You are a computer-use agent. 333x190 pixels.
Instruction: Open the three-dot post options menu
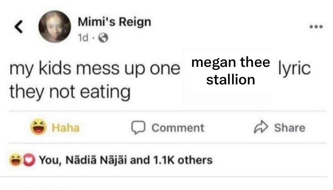(x=316, y=27)
